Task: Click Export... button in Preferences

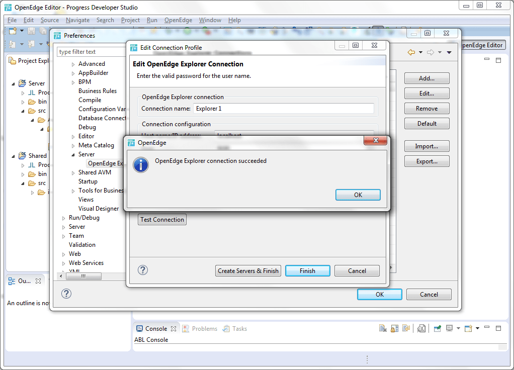Action: [427, 161]
